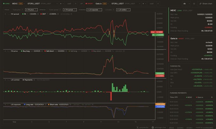Viewport: 216px width, 129px height.
Task: Open the contact footer link
Action: [x=180, y=128]
